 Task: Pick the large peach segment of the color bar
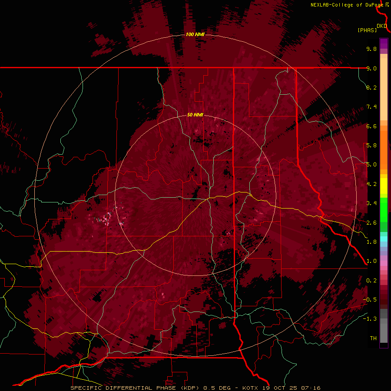(384, 89)
